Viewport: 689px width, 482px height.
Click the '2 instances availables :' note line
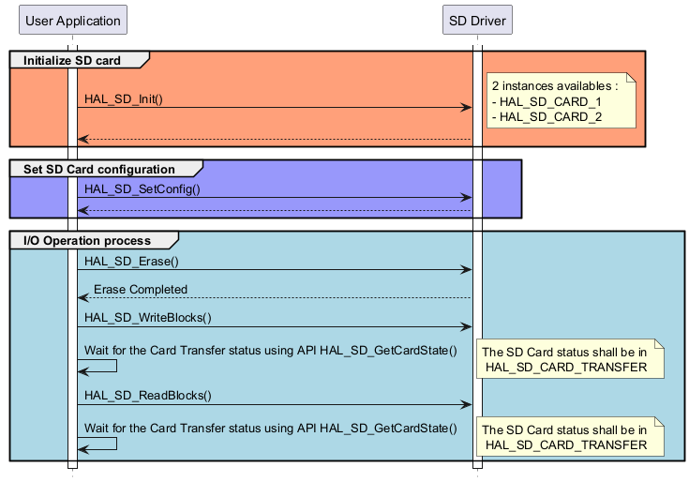[x=555, y=85]
